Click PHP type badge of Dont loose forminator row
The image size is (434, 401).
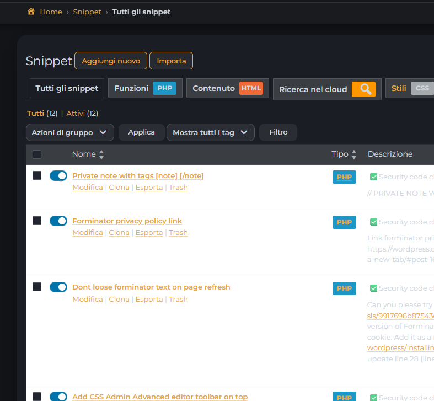click(x=344, y=288)
